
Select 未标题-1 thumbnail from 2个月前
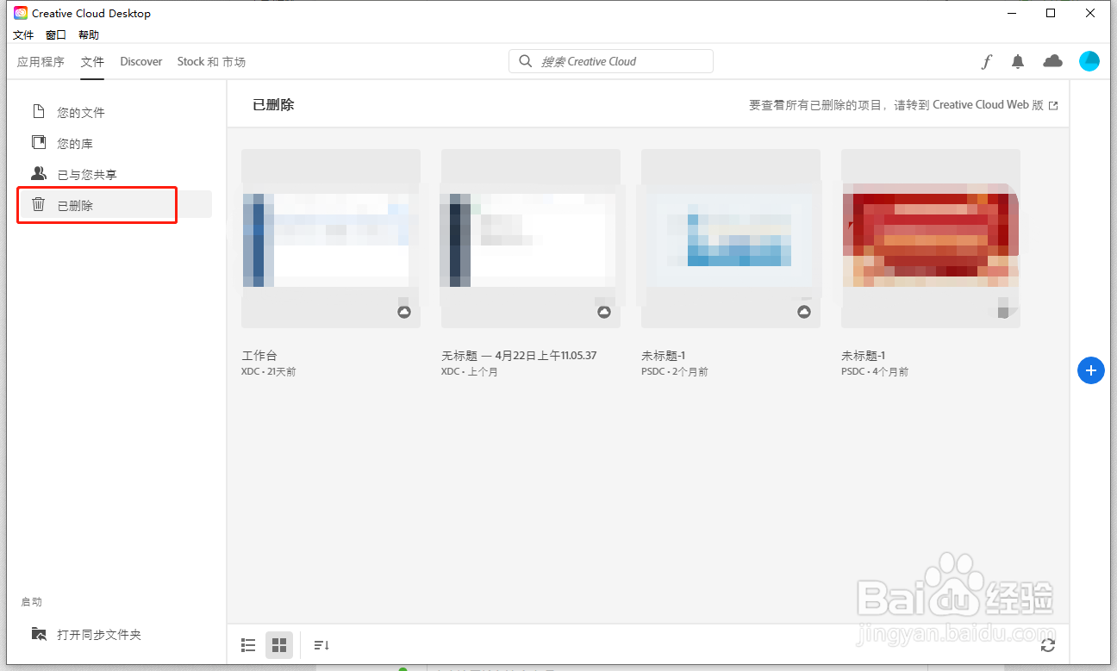coord(731,239)
